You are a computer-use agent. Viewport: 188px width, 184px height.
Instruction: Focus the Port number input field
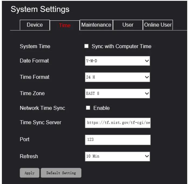point(117,140)
